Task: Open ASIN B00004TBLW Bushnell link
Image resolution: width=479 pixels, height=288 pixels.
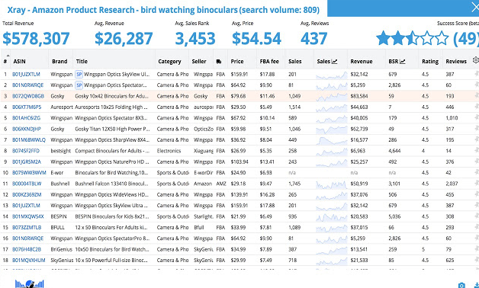Action: [x=27, y=184]
